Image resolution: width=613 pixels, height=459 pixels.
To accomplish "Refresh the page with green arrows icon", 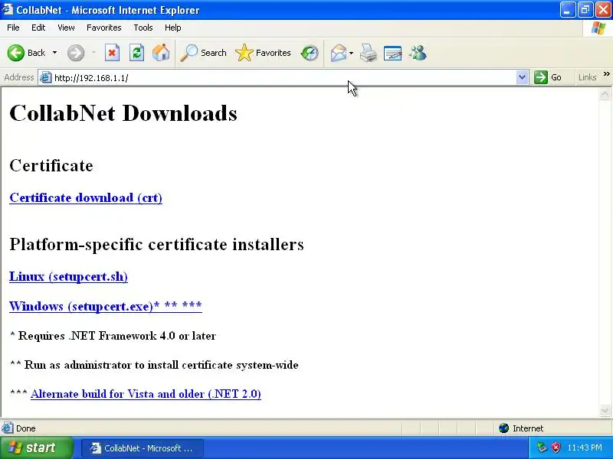I will click(136, 53).
